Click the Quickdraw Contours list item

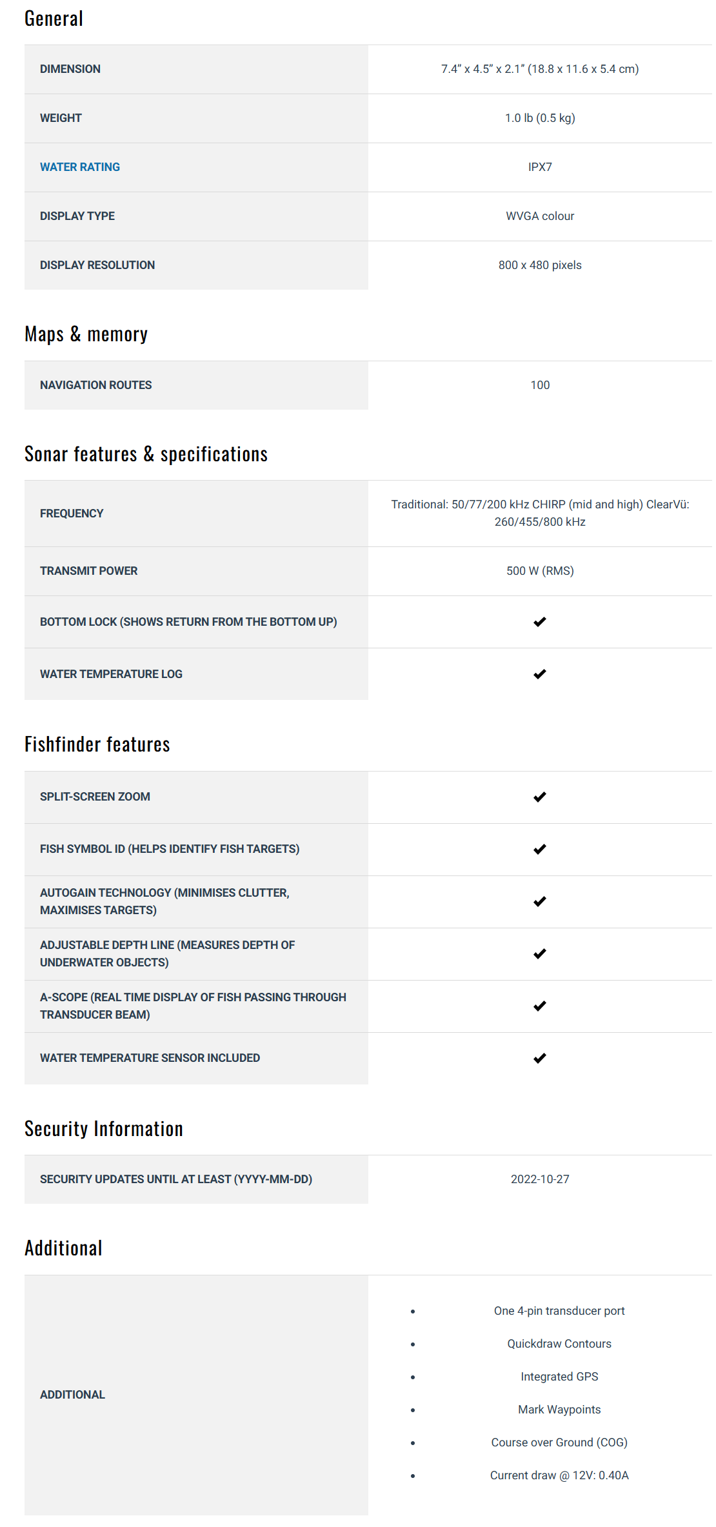559,1344
